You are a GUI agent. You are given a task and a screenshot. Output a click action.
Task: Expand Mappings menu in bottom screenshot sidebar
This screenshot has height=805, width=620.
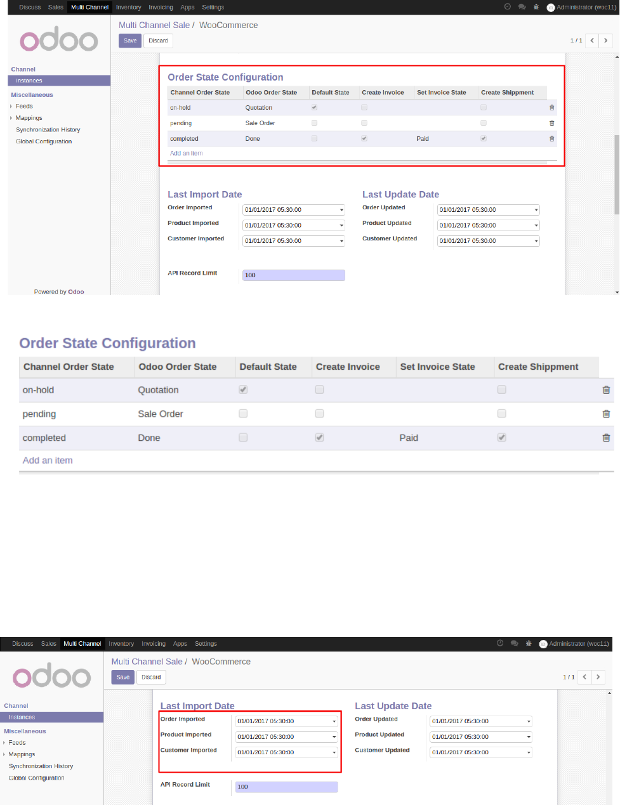[x=22, y=754]
